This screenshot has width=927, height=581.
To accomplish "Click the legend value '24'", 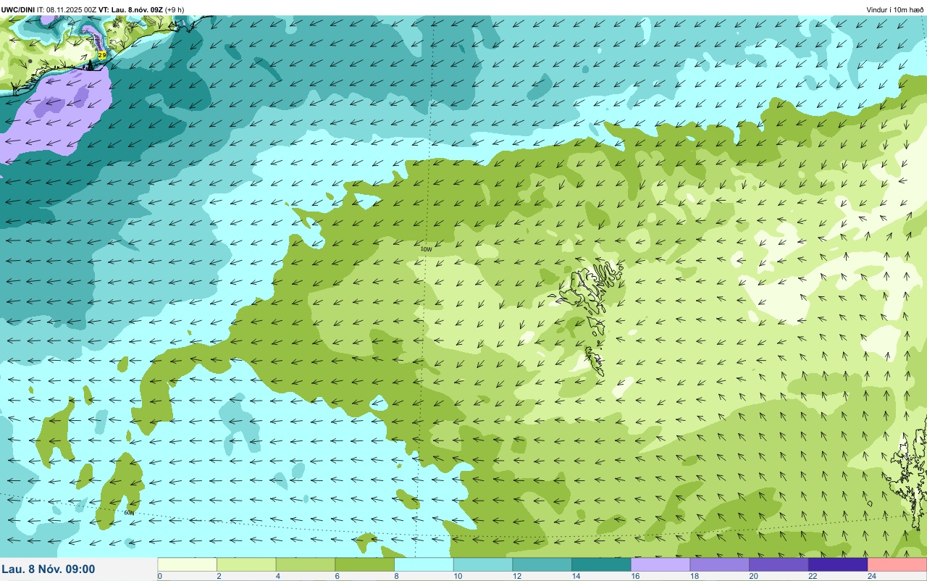I will 871,576.
